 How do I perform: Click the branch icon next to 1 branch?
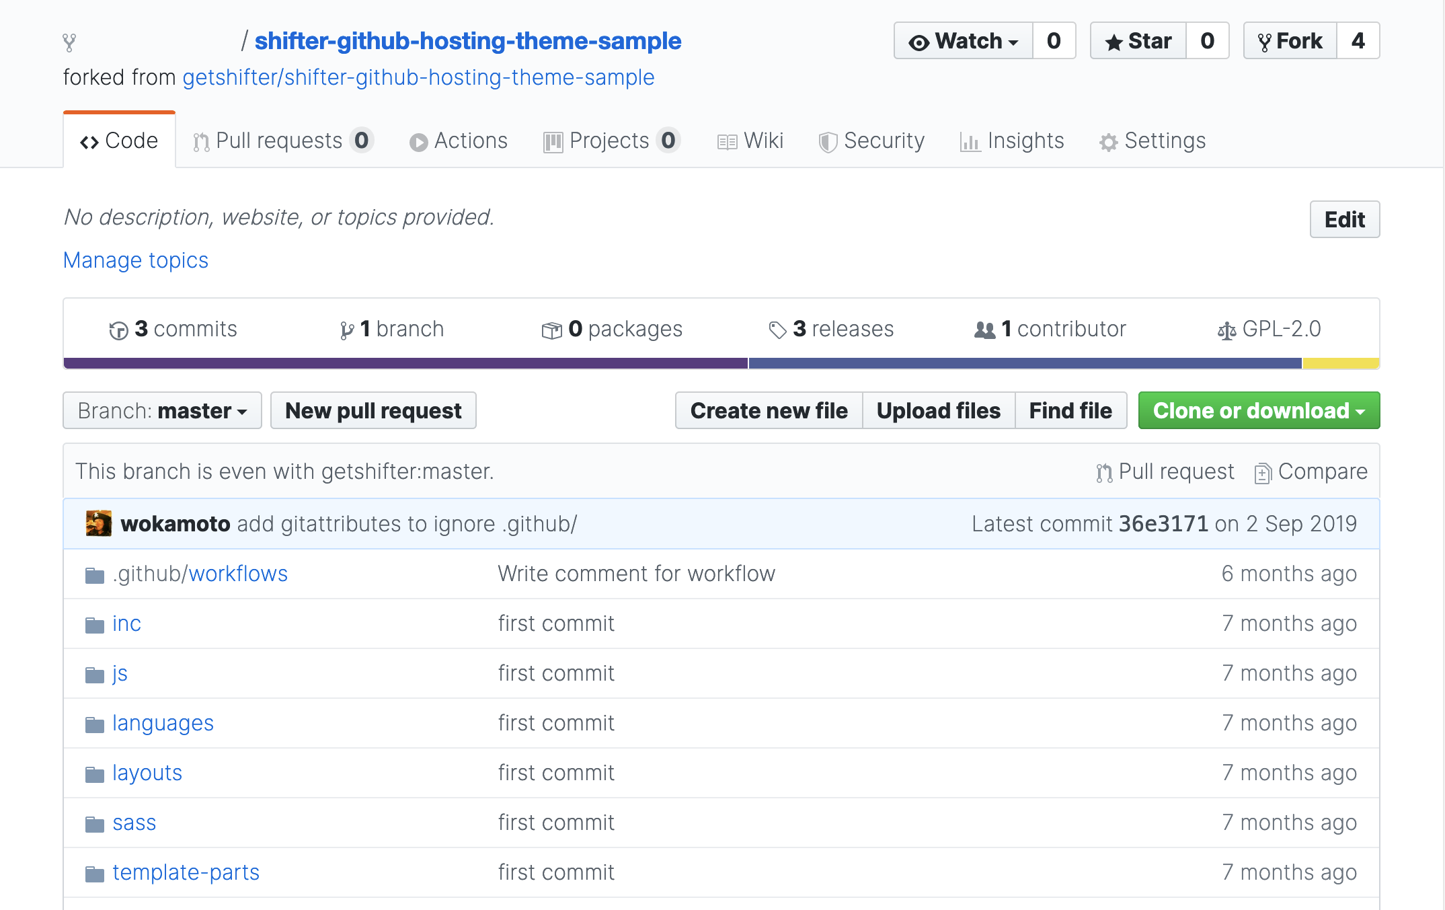coord(347,330)
